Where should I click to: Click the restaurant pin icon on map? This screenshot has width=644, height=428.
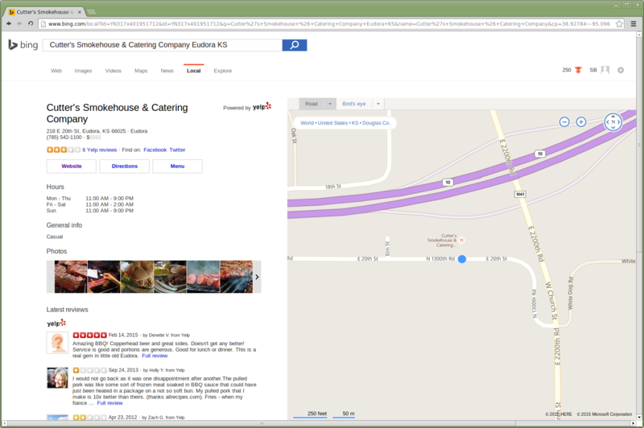pyautogui.click(x=461, y=241)
